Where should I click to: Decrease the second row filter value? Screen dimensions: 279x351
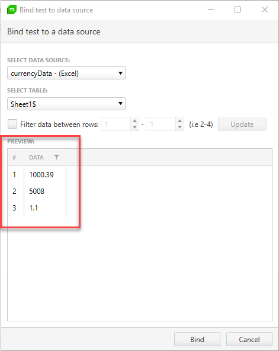(179, 127)
